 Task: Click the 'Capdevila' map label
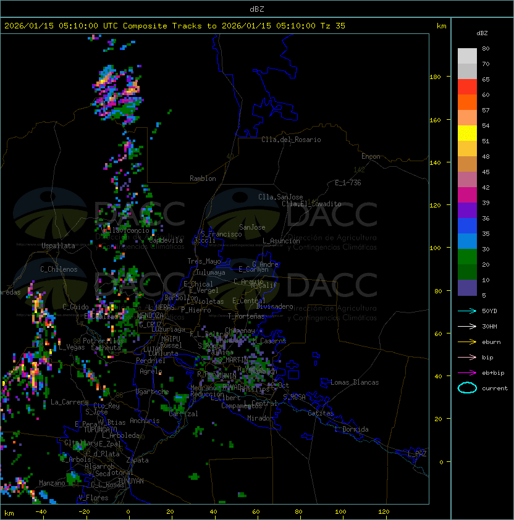166,240
